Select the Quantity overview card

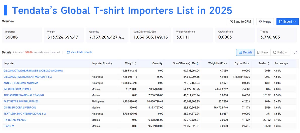coord(107,35)
